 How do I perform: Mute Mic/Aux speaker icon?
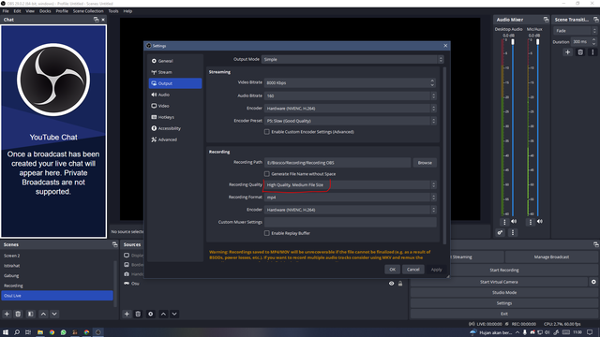pos(540,222)
